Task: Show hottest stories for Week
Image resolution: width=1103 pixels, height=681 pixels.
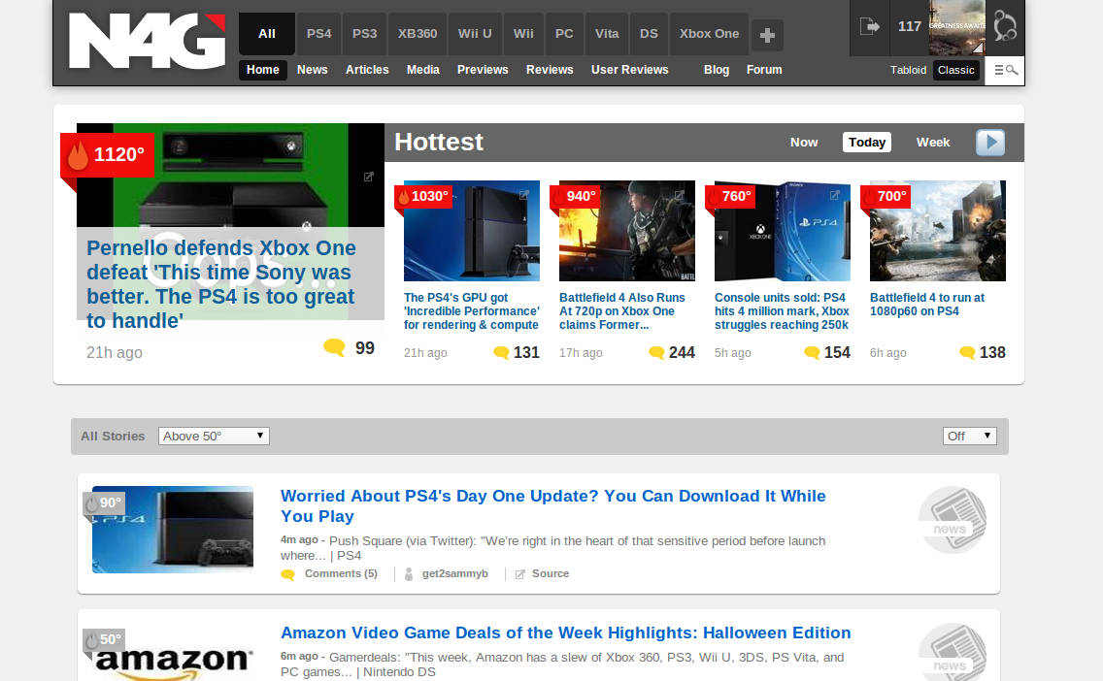Action: point(933,143)
